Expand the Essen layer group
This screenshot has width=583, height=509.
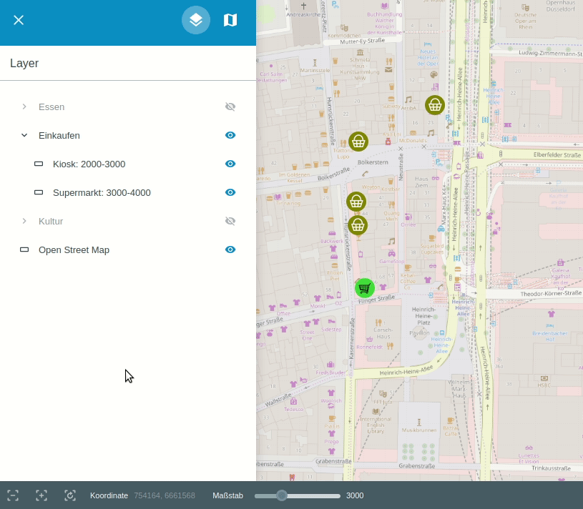point(24,107)
